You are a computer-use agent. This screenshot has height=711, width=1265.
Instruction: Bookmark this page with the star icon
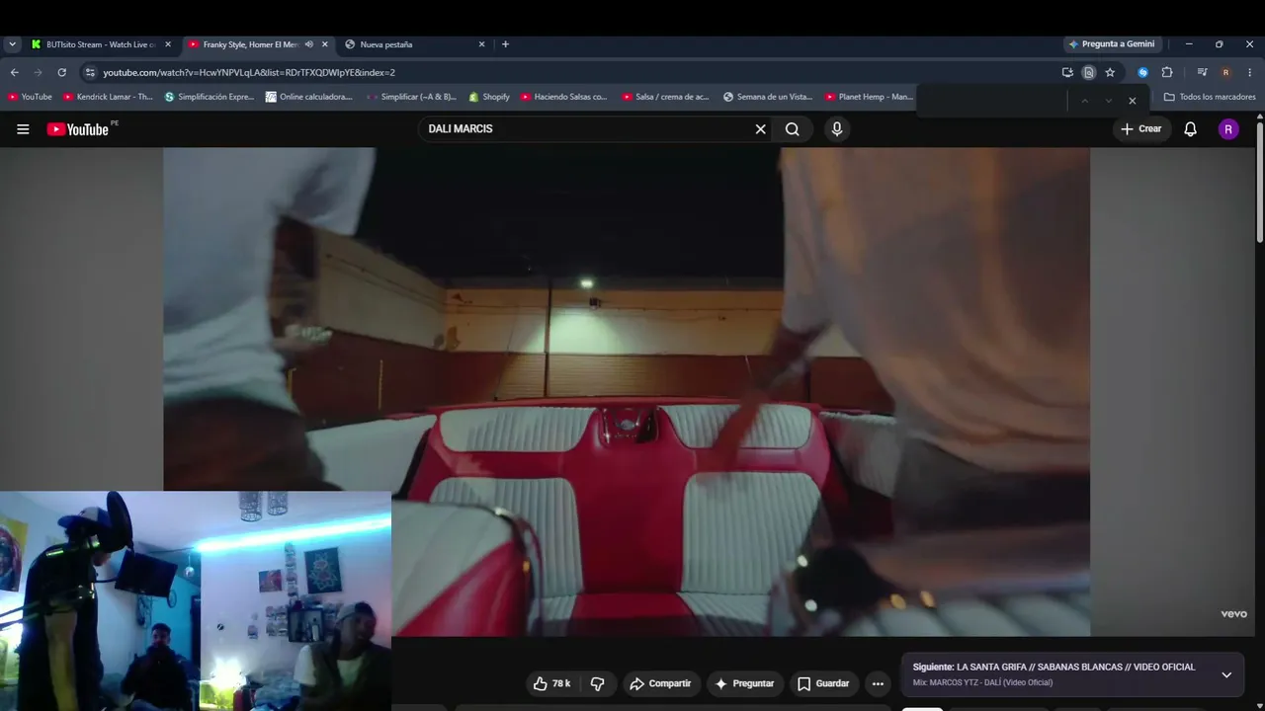[1110, 72]
